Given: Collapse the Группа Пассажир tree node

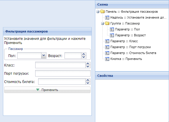Looking at the screenshot, I should point(102,23).
